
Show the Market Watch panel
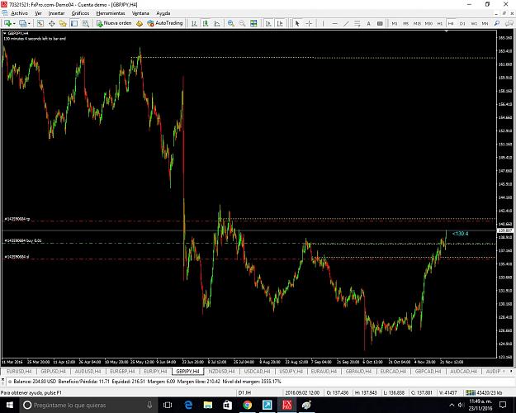coord(40,23)
